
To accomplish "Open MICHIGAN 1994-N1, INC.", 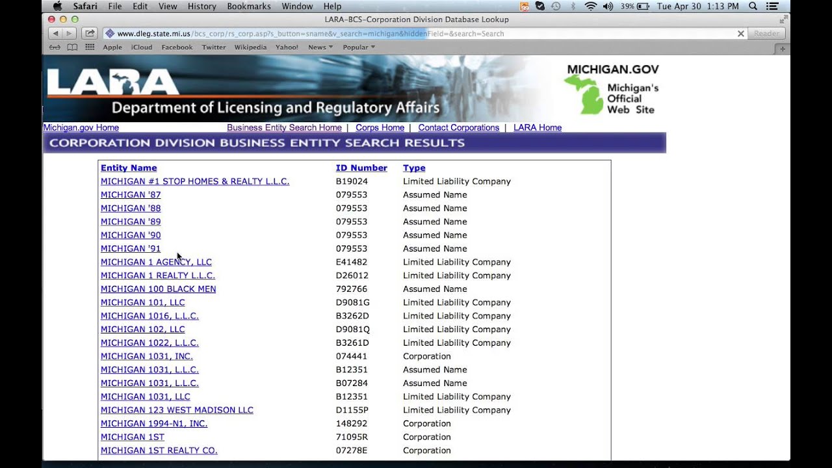I will (x=154, y=424).
